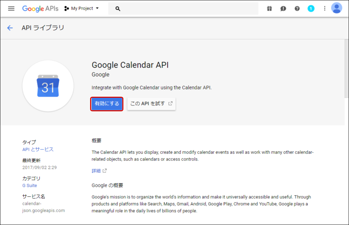Open the feedback alert icon
The width and height of the screenshot is (349, 225).
pos(283,9)
